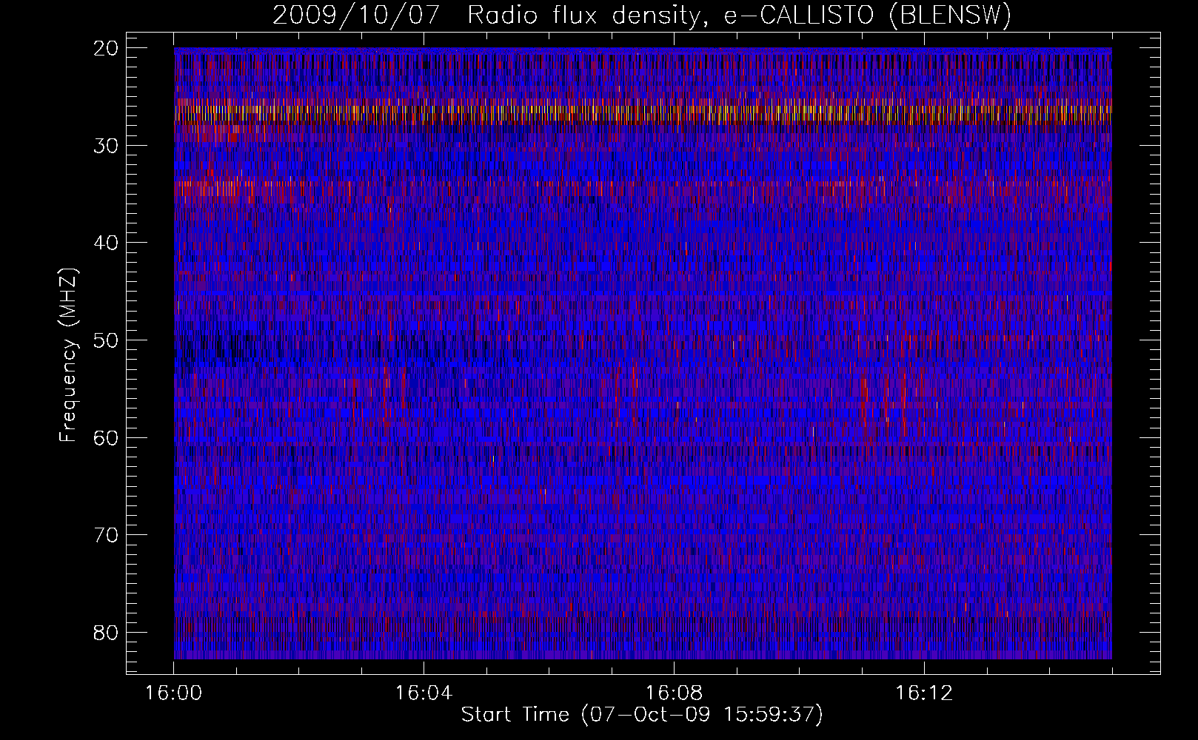Select the Frequency (MHZ) axis label

click(x=68, y=355)
